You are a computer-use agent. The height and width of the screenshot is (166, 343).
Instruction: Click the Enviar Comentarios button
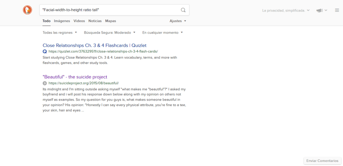322,161
